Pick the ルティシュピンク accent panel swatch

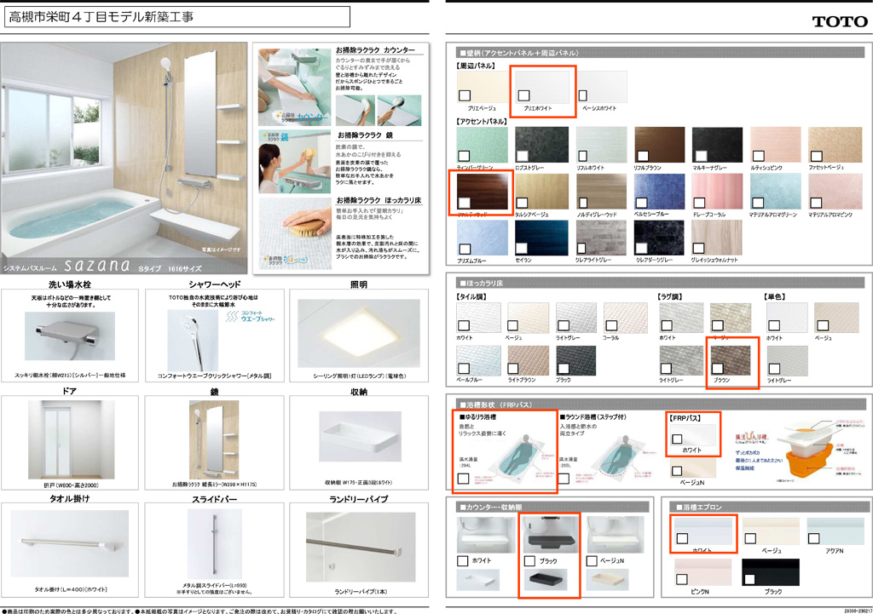(776, 145)
